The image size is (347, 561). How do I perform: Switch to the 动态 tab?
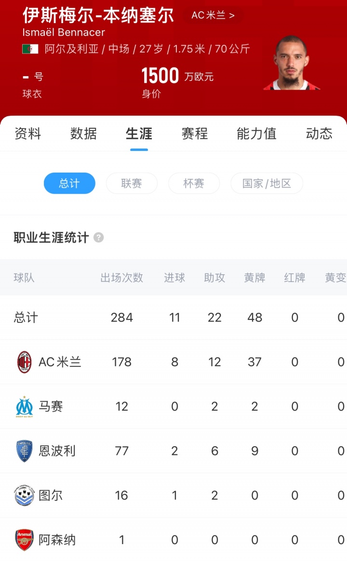click(x=319, y=134)
